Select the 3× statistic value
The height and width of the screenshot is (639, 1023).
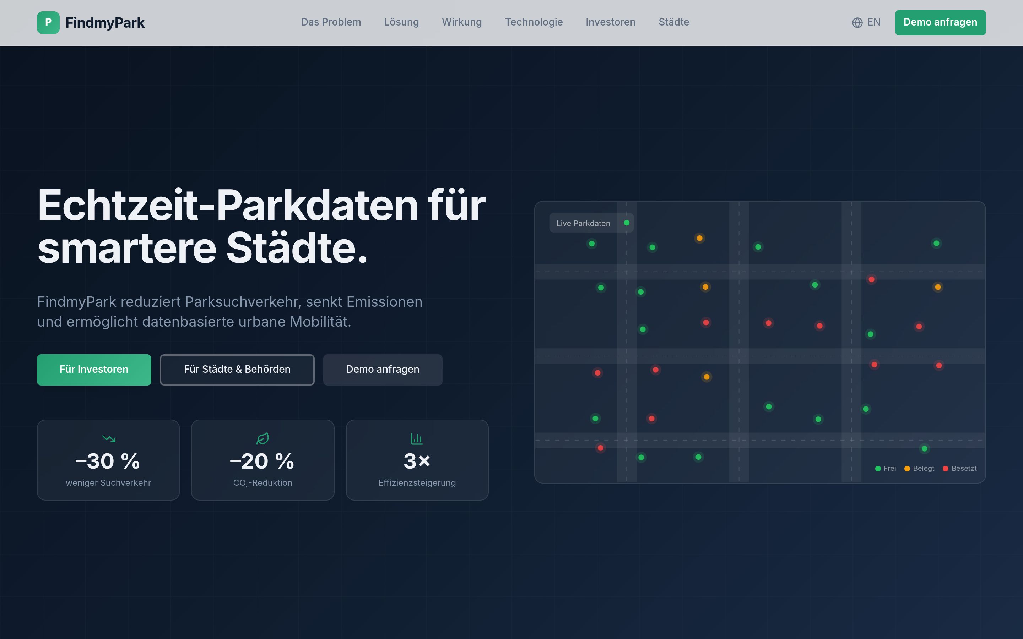point(417,461)
